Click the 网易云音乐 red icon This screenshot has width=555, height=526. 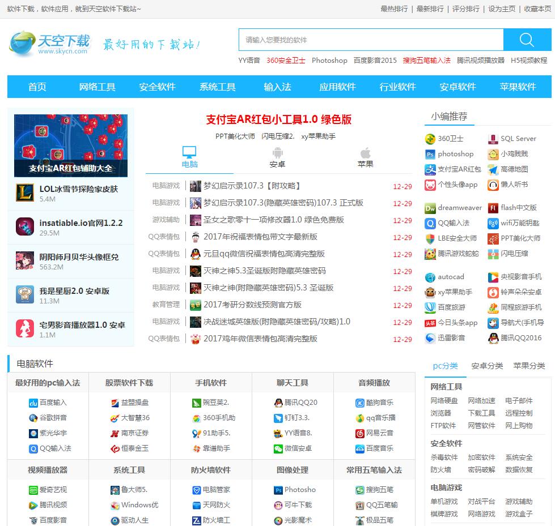[x=359, y=433]
